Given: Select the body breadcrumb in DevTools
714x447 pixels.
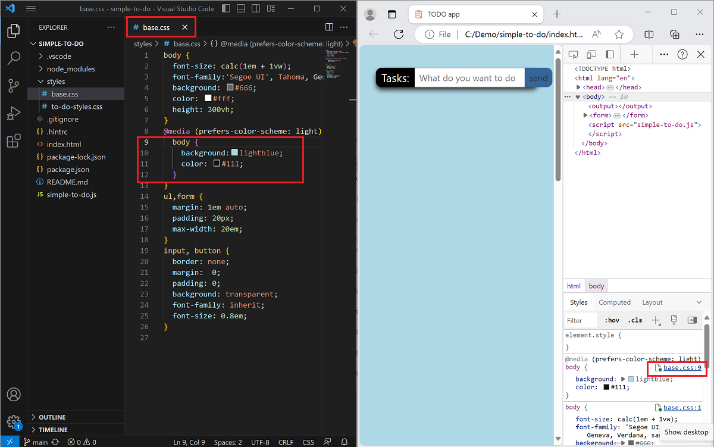Looking at the screenshot, I should point(596,286).
